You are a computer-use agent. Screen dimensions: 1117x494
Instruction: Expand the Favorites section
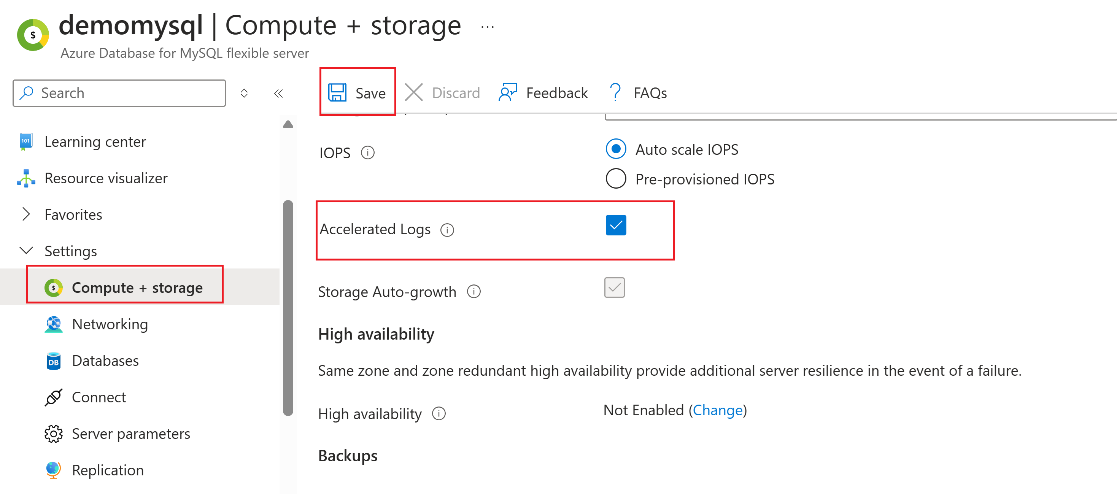(26, 214)
